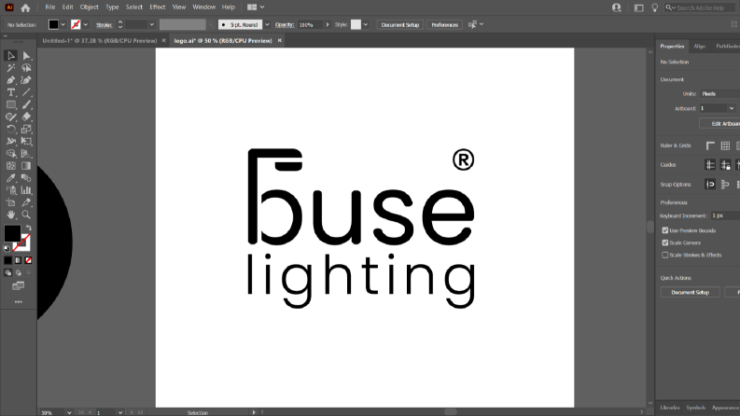The height and width of the screenshot is (416, 740).
Task: Click Document Setup under Quick Actions
Action: [690, 293]
